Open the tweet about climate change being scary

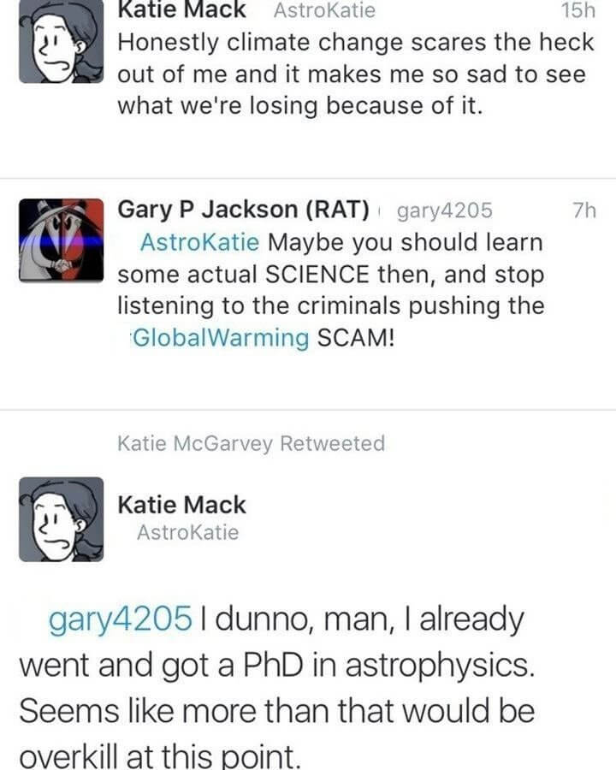pyautogui.click(x=351, y=74)
